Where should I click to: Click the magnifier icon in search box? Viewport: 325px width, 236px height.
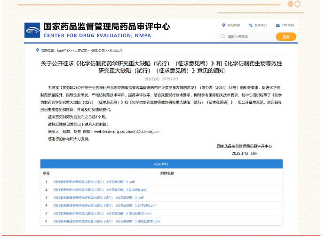[223, 36]
